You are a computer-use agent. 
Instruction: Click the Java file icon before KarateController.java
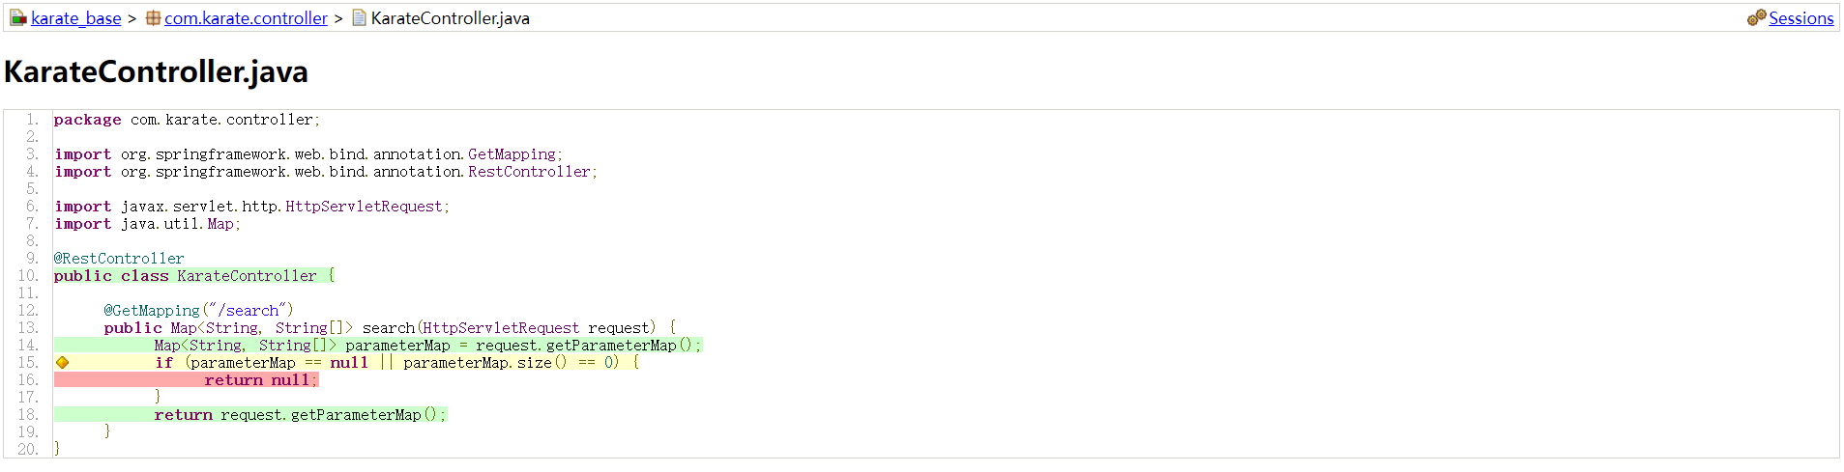pyautogui.click(x=359, y=18)
